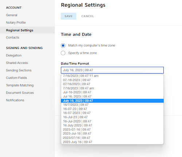Image resolution: width=182 pixels, height=157 pixels.
Task: Pick '2023 July 16 | 09:47' option
Action: (x=112, y=142)
